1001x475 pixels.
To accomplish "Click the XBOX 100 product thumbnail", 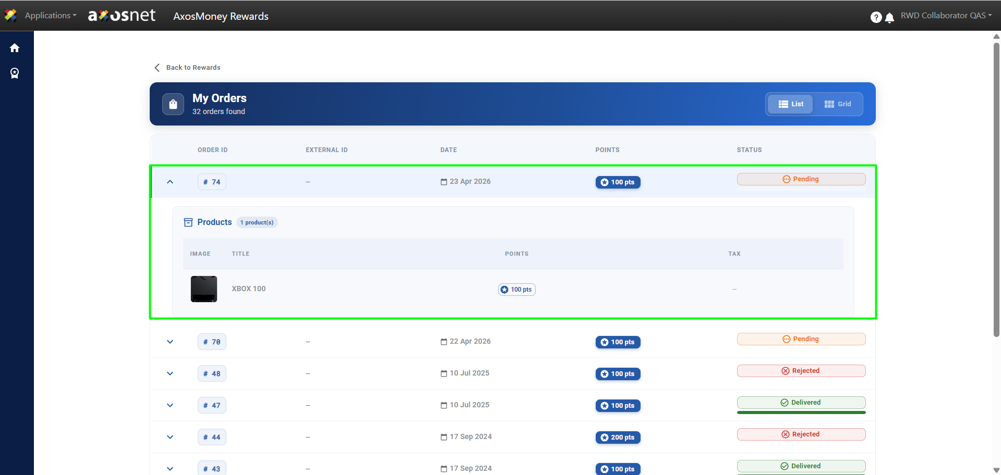I will point(204,289).
